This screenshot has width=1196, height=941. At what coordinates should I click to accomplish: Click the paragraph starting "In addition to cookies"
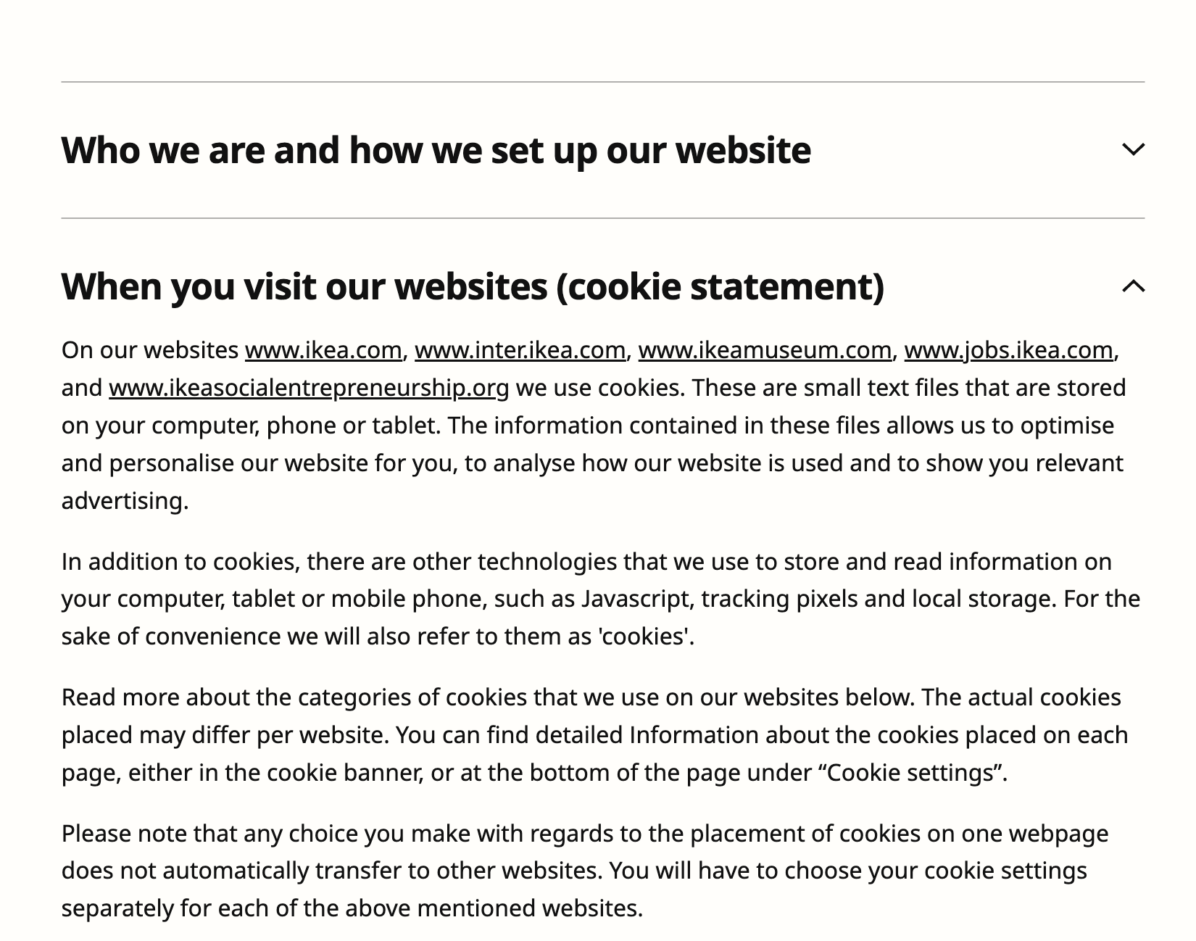(601, 599)
